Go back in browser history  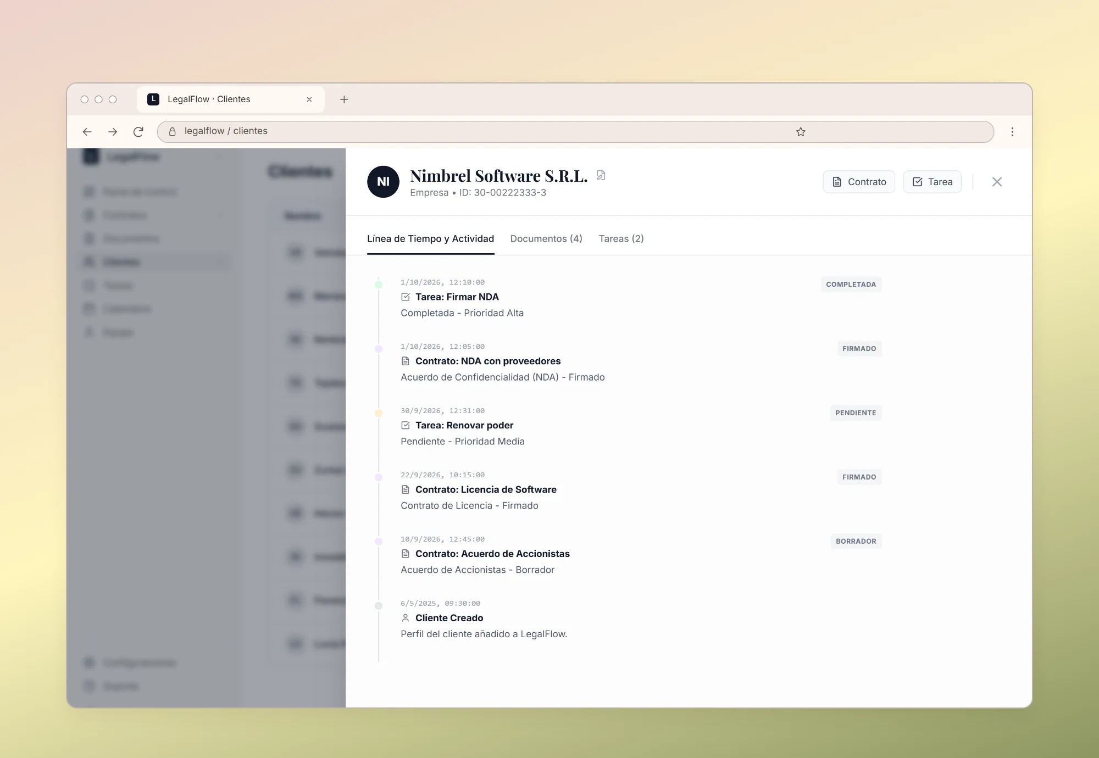click(87, 132)
